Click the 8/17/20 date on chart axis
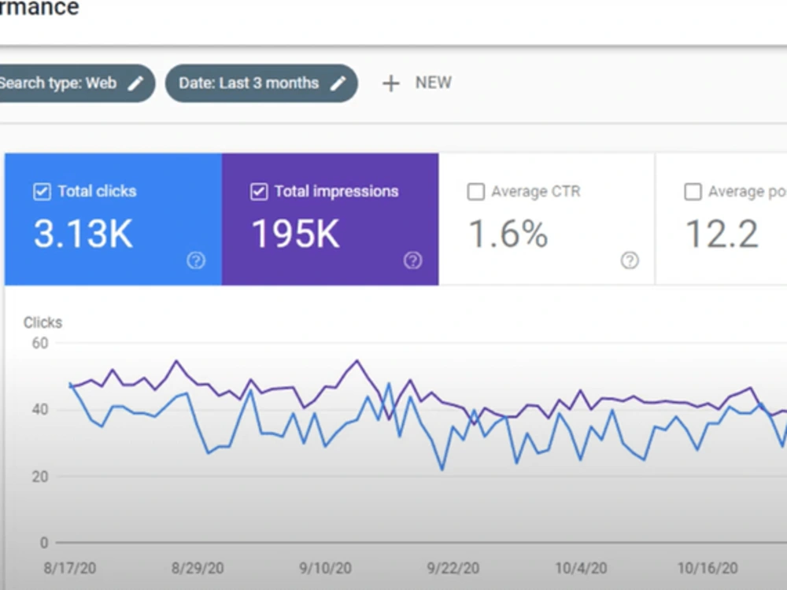This screenshot has width=787, height=590. coord(70,568)
